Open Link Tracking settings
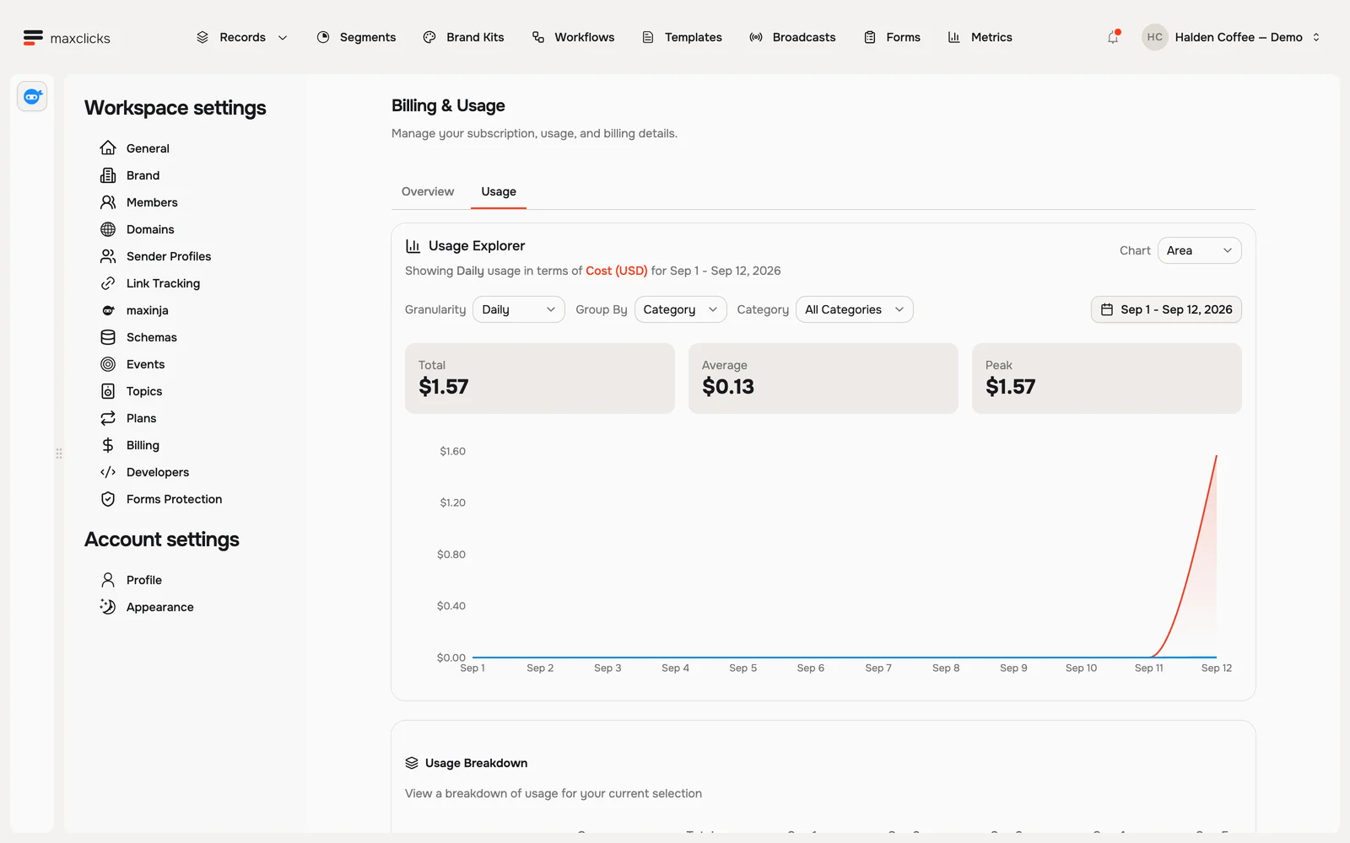1350x843 pixels. 163,283
